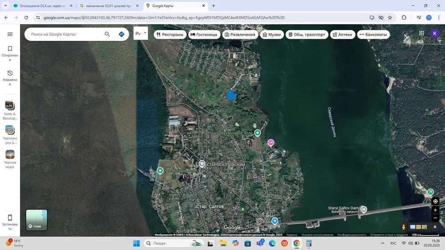Click the magnifier search icon
This screenshot has height=250, width=445.
click(107, 34)
